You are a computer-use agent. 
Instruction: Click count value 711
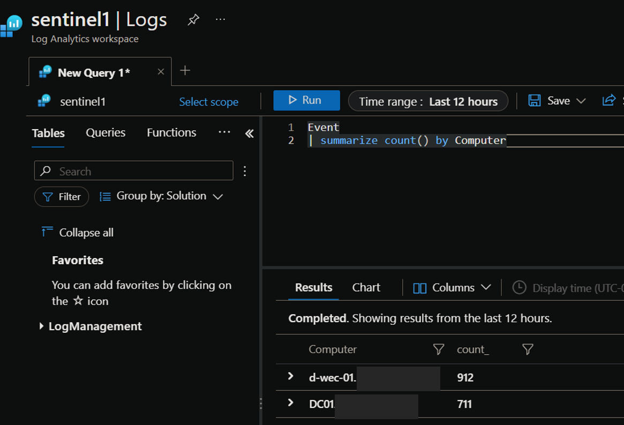(464, 404)
